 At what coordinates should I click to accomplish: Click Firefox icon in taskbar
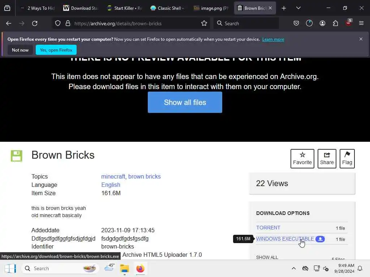point(140,268)
